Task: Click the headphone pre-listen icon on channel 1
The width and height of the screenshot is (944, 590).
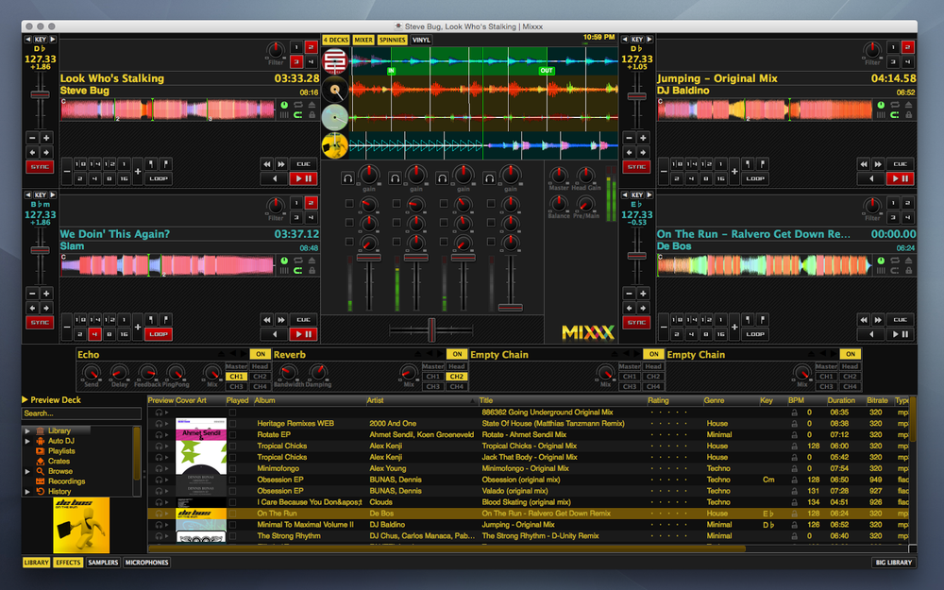Action: pyautogui.click(x=347, y=176)
